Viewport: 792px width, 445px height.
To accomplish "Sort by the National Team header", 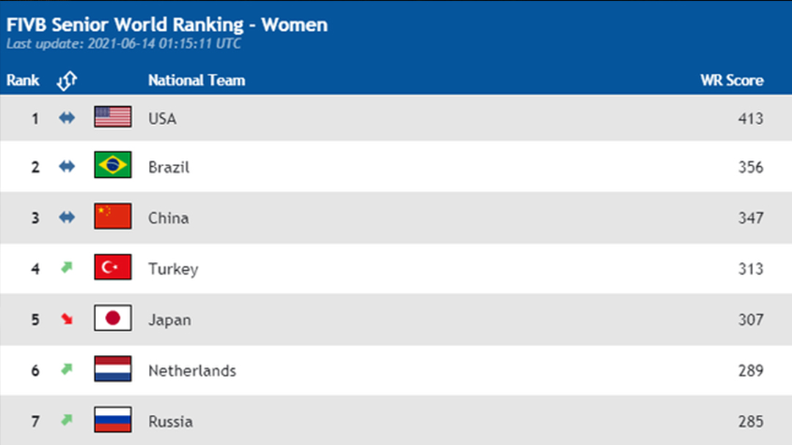I will (197, 81).
